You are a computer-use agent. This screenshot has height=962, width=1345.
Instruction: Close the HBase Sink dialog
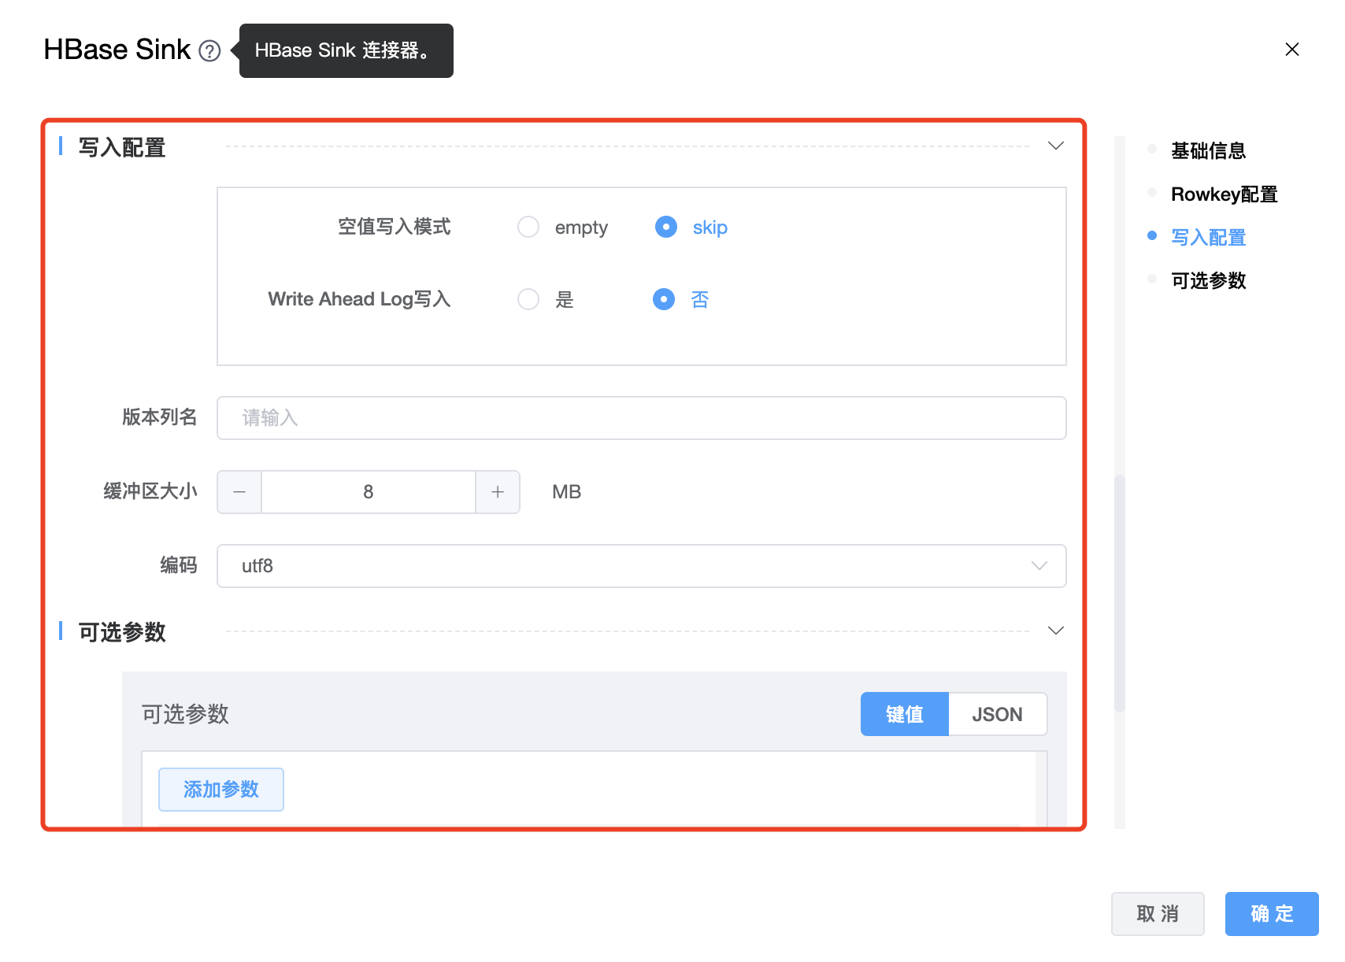[x=1291, y=50]
